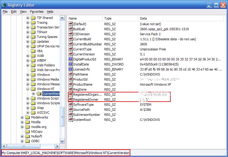Select the SubVersionNumber value name

[x=87, y=115]
